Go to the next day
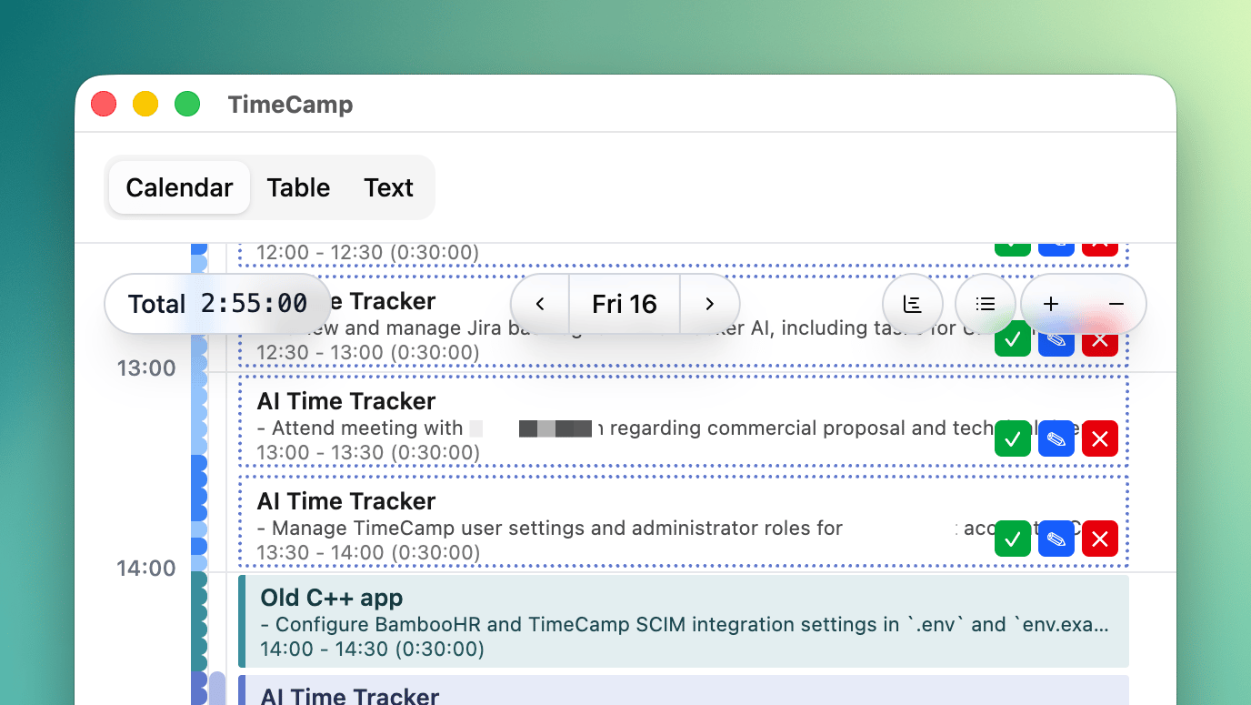The width and height of the screenshot is (1251, 705). coord(710,304)
